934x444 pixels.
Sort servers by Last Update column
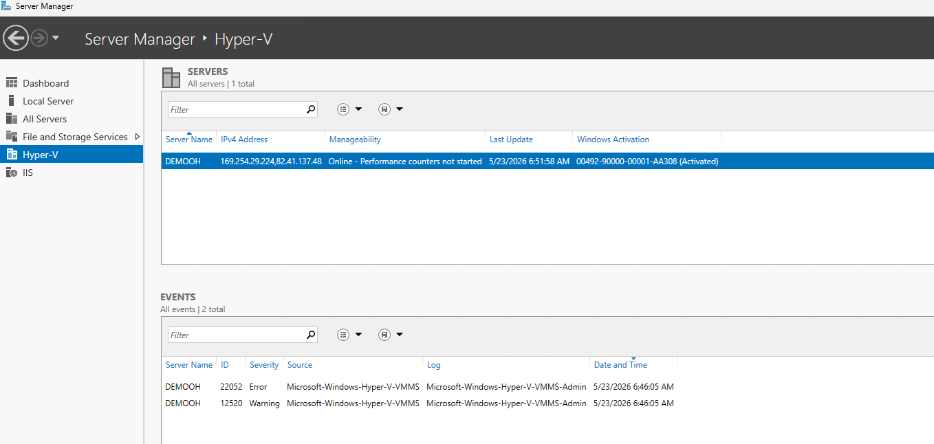pyautogui.click(x=511, y=140)
